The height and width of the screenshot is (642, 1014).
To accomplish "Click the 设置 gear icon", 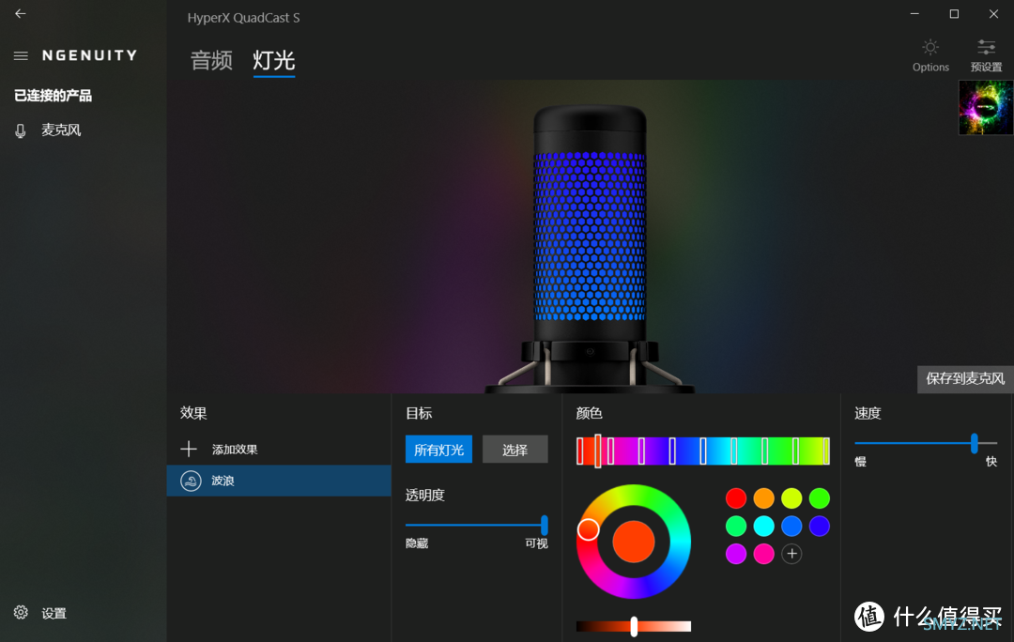I will tap(21, 612).
